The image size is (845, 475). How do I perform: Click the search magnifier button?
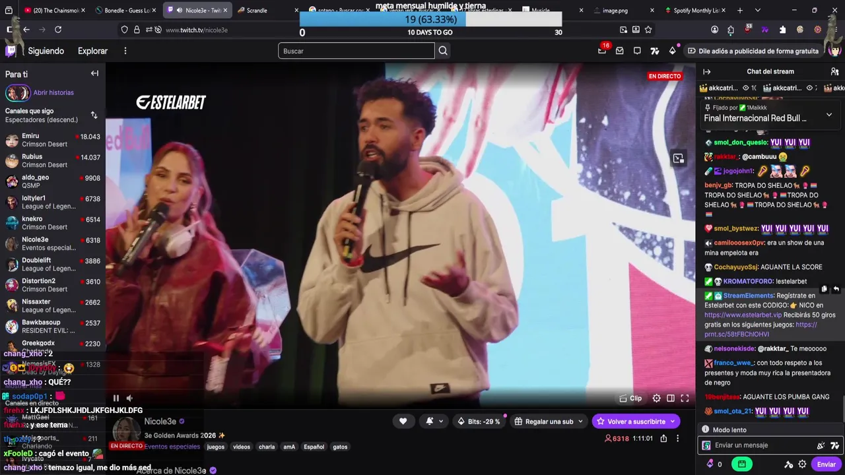pos(443,51)
